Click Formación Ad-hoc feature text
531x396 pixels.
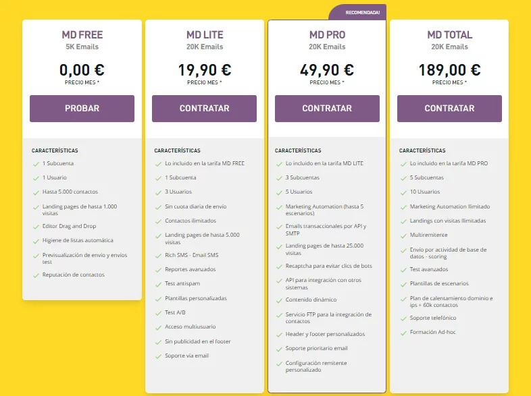[433, 332]
